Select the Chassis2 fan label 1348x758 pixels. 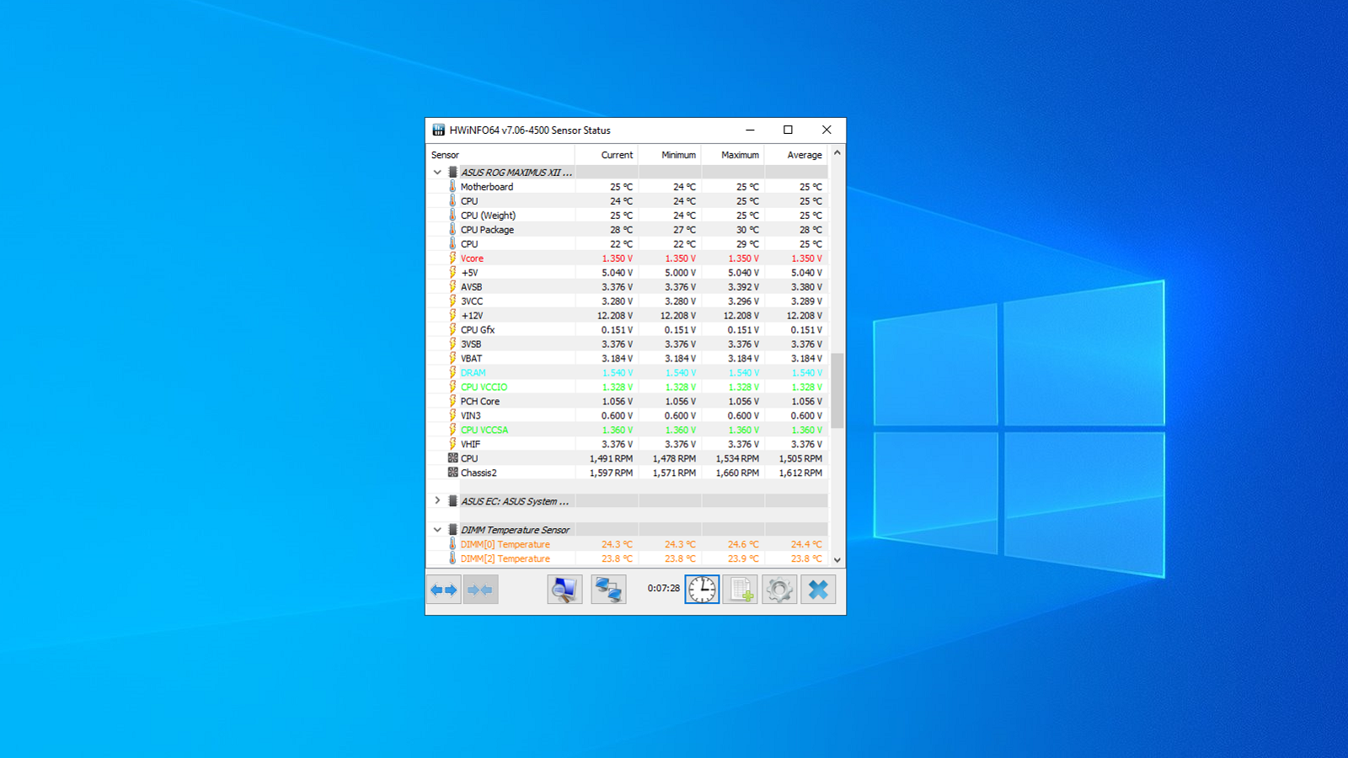tap(479, 473)
